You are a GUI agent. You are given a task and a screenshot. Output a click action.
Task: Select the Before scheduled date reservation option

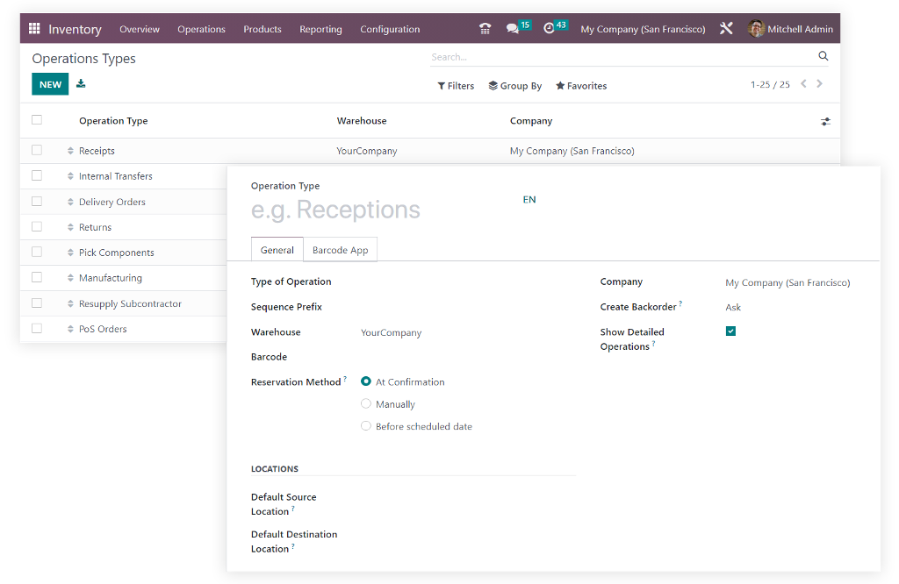coord(365,425)
